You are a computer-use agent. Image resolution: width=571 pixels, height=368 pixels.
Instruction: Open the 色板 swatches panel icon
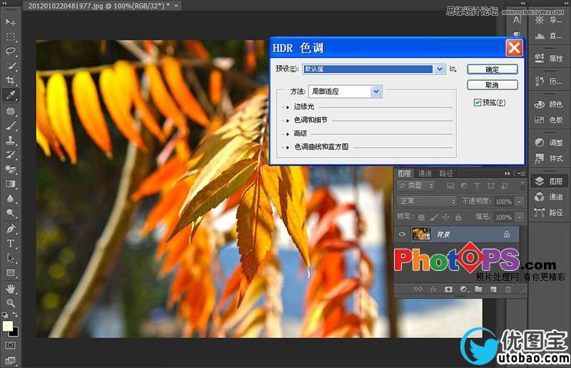click(x=540, y=119)
